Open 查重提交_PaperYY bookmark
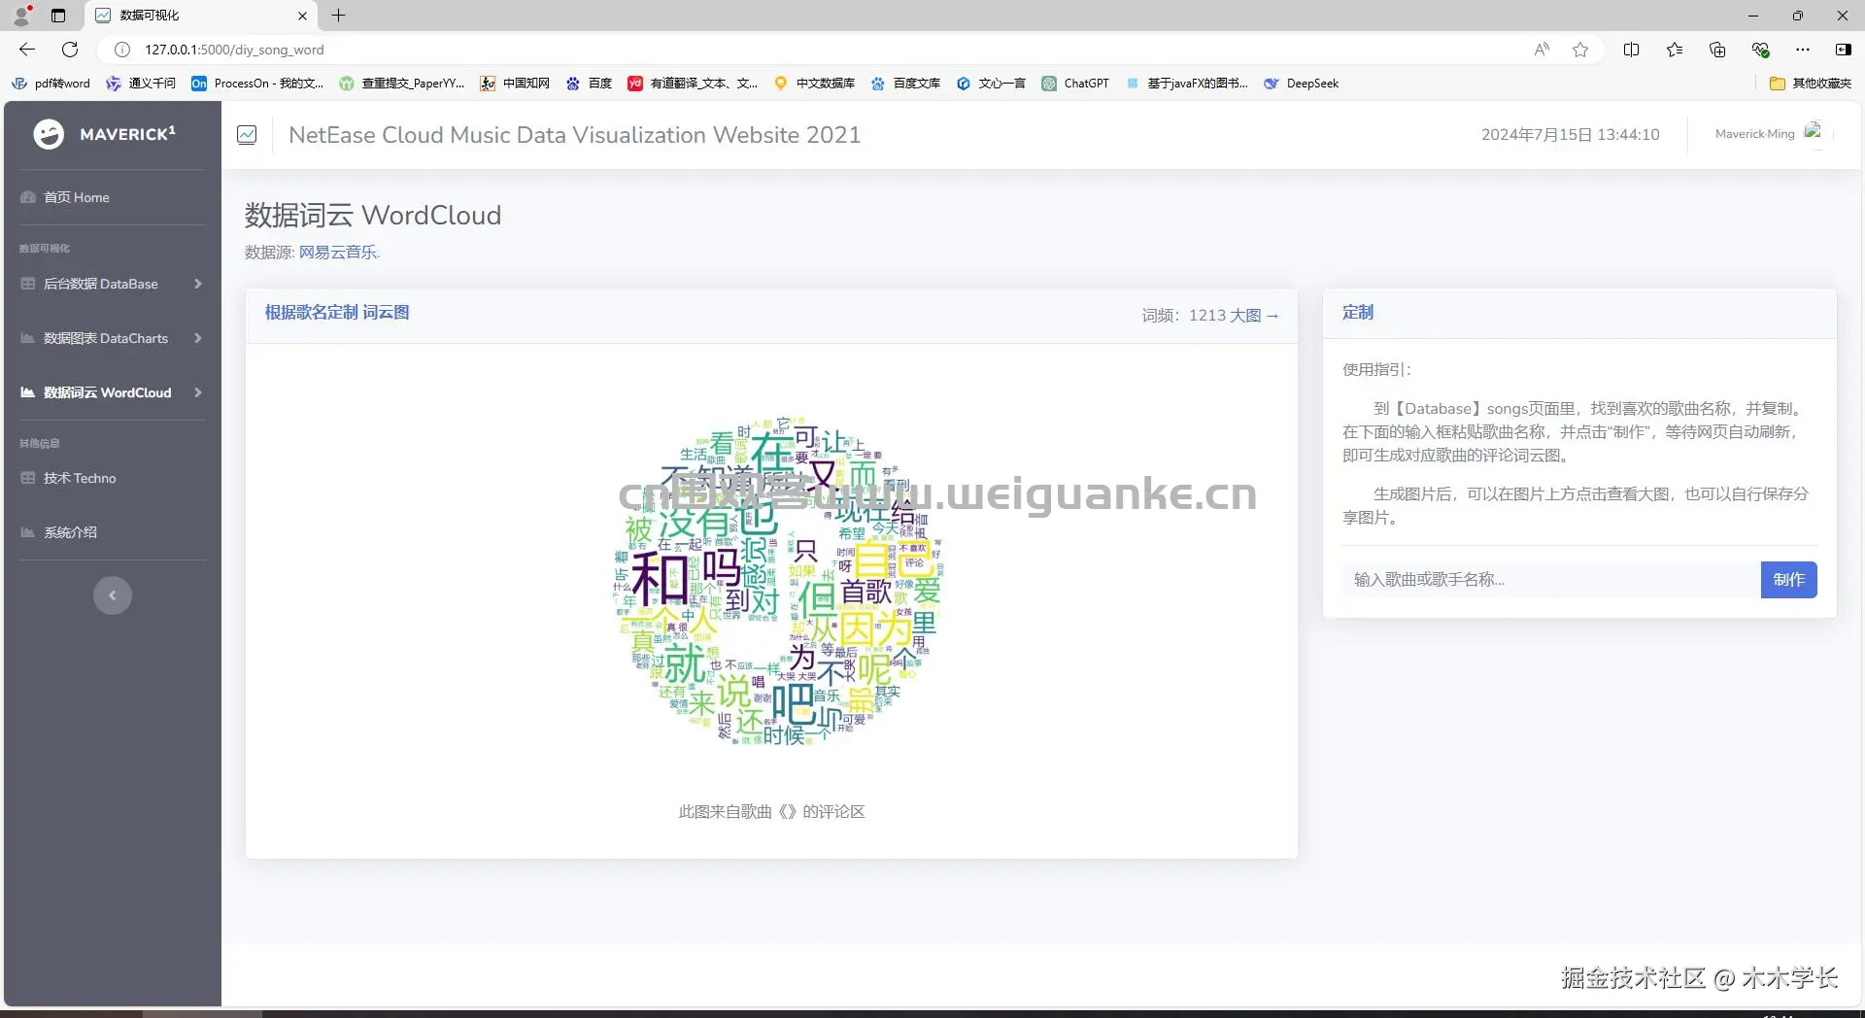Screen dimensions: 1865x1018 402,84
